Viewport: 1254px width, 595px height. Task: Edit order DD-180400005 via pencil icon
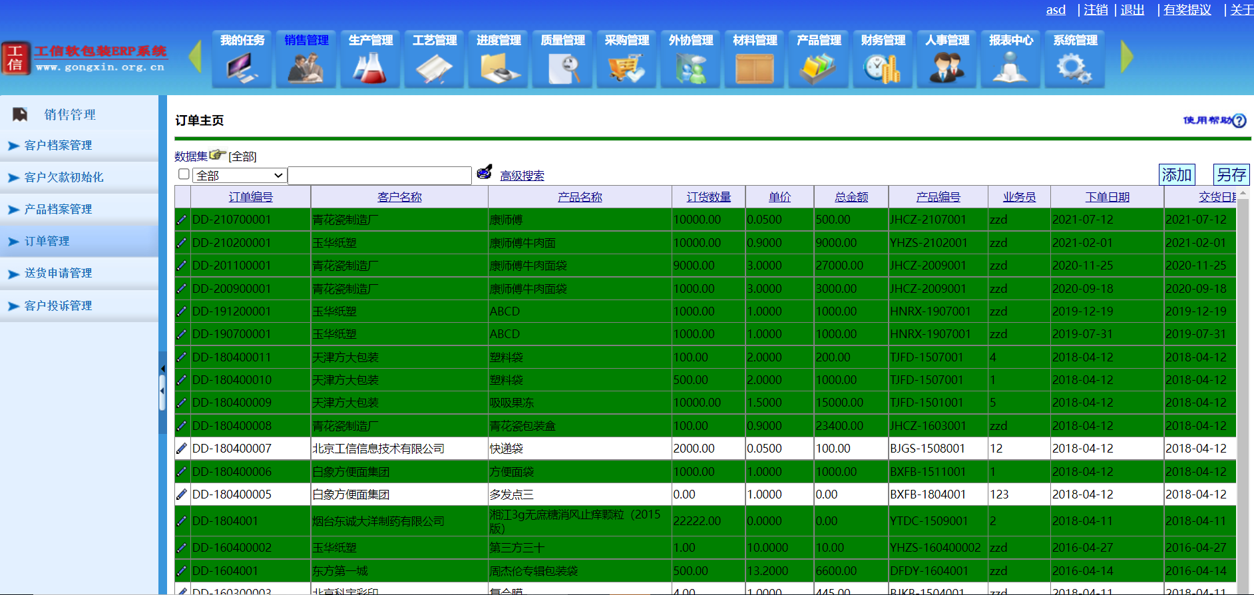182,495
